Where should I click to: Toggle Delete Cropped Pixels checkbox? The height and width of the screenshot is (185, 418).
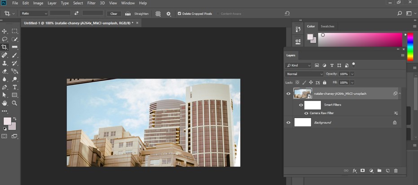(x=180, y=13)
